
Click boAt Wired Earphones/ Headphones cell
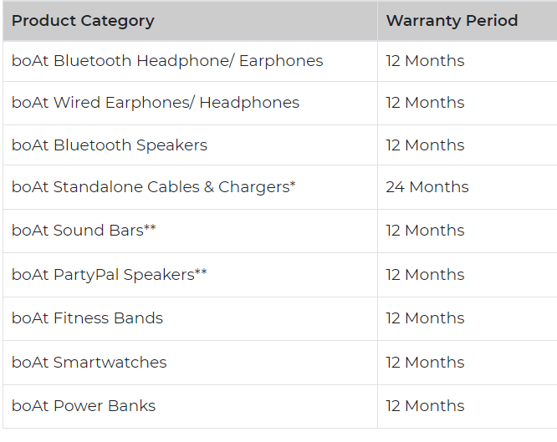(x=156, y=103)
